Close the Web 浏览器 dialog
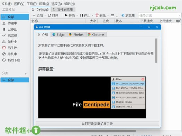 [157, 27]
